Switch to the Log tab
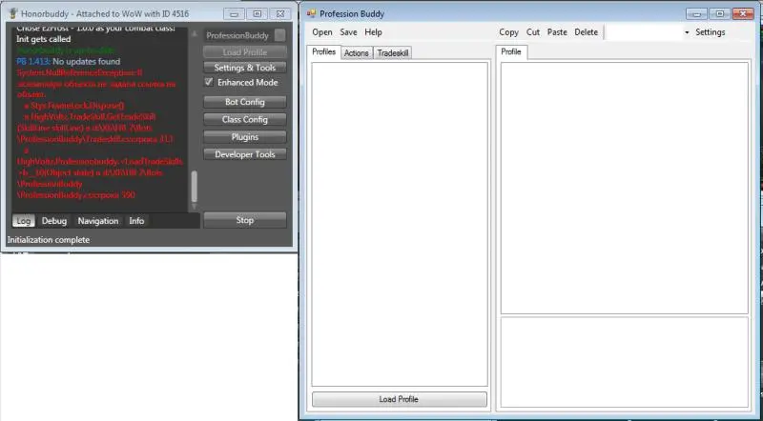 (23, 221)
